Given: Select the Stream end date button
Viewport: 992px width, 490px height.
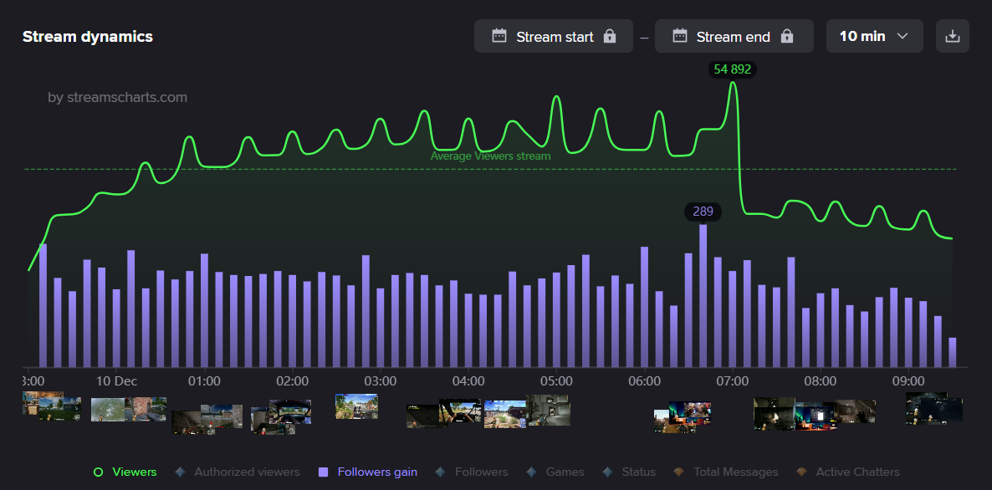Looking at the screenshot, I should click(734, 36).
